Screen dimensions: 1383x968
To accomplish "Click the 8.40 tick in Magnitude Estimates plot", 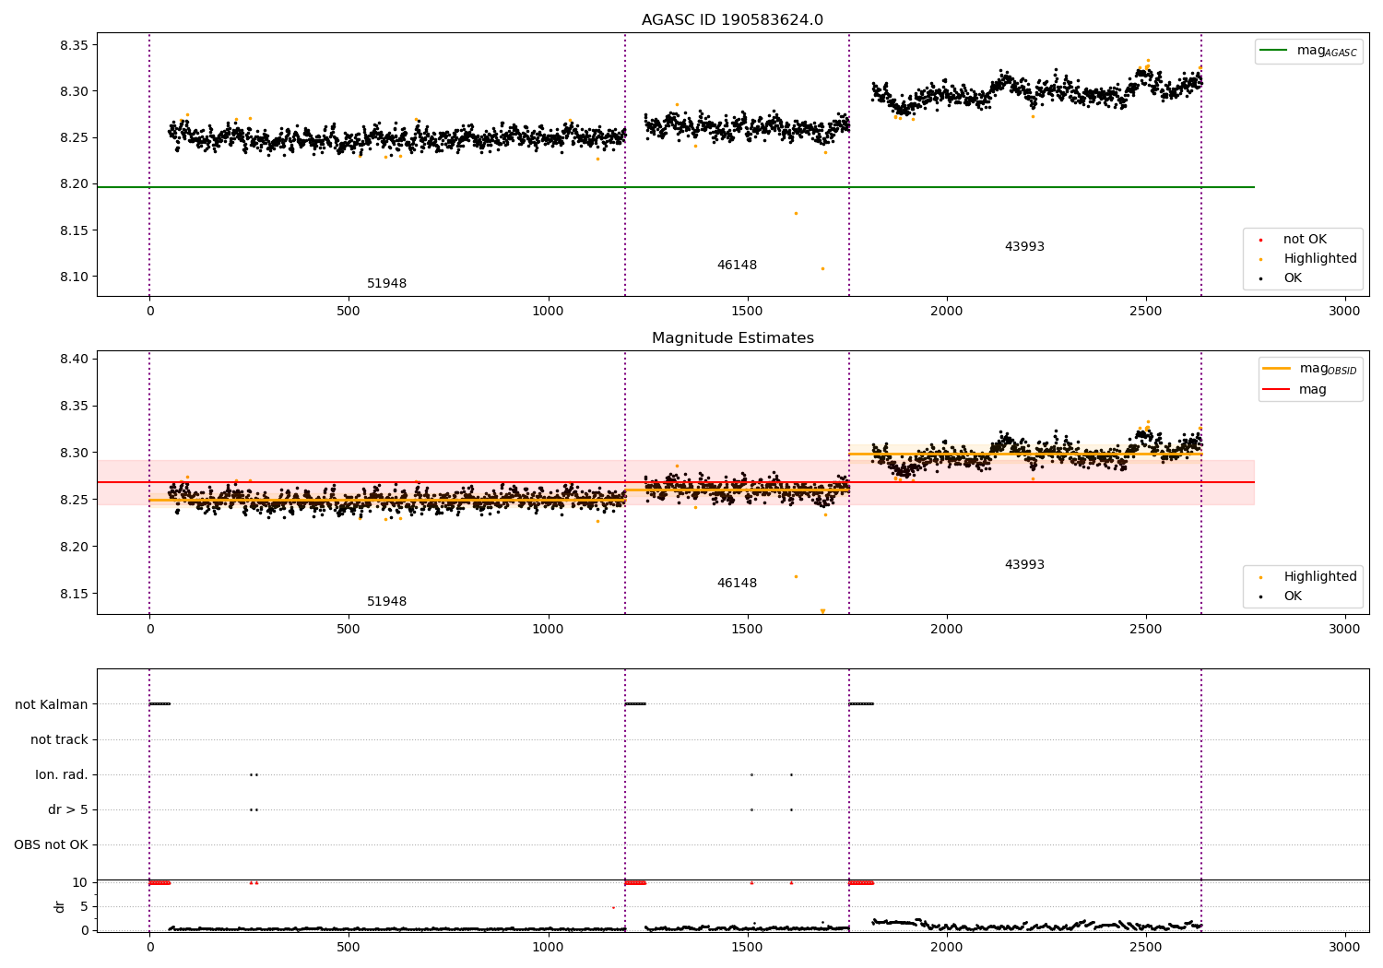I will 74,360.
